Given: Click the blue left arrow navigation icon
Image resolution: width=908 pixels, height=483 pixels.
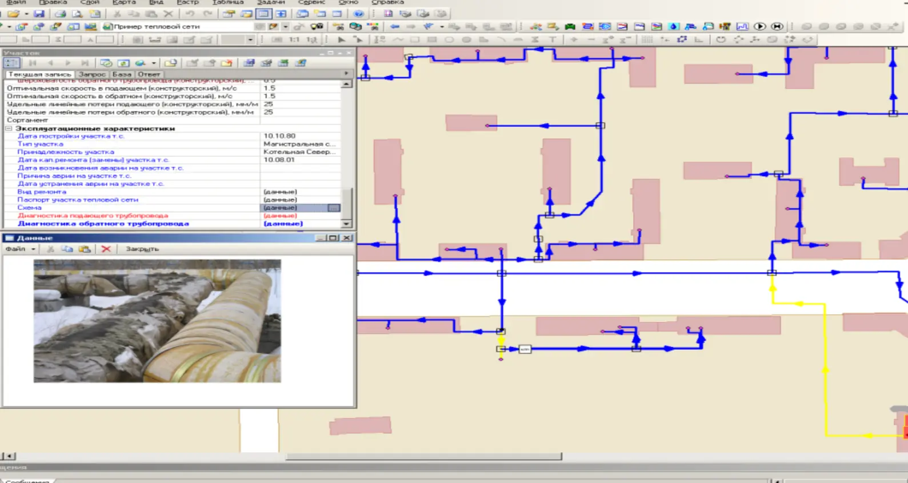Looking at the screenshot, I should pyautogui.click(x=394, y=26).
